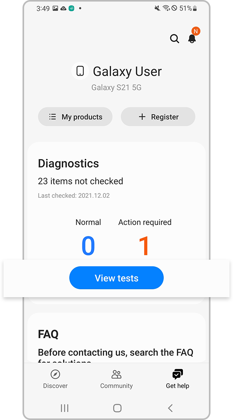
Task: Open the FAQ section
Action: coord(48,334)
